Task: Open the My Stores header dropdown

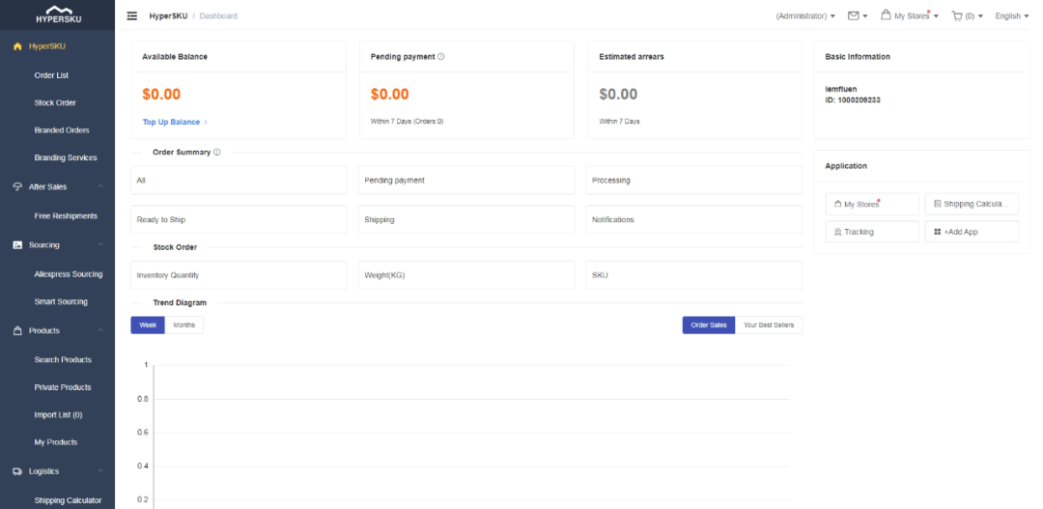Action: [x=909, y=16]
